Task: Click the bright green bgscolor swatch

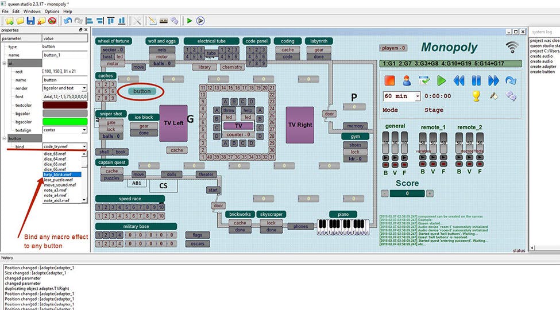Action: tap(65, 122)
